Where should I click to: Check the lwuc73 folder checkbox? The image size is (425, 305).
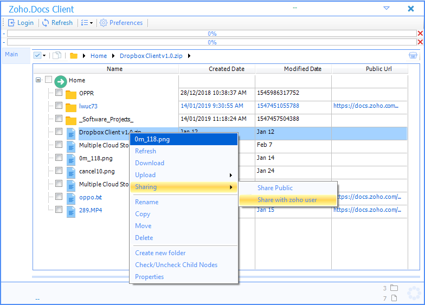click(59, 105)
